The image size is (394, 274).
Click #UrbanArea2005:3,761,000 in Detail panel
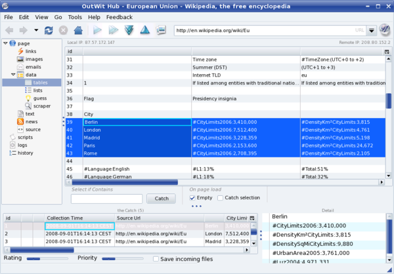pos(311,253)
